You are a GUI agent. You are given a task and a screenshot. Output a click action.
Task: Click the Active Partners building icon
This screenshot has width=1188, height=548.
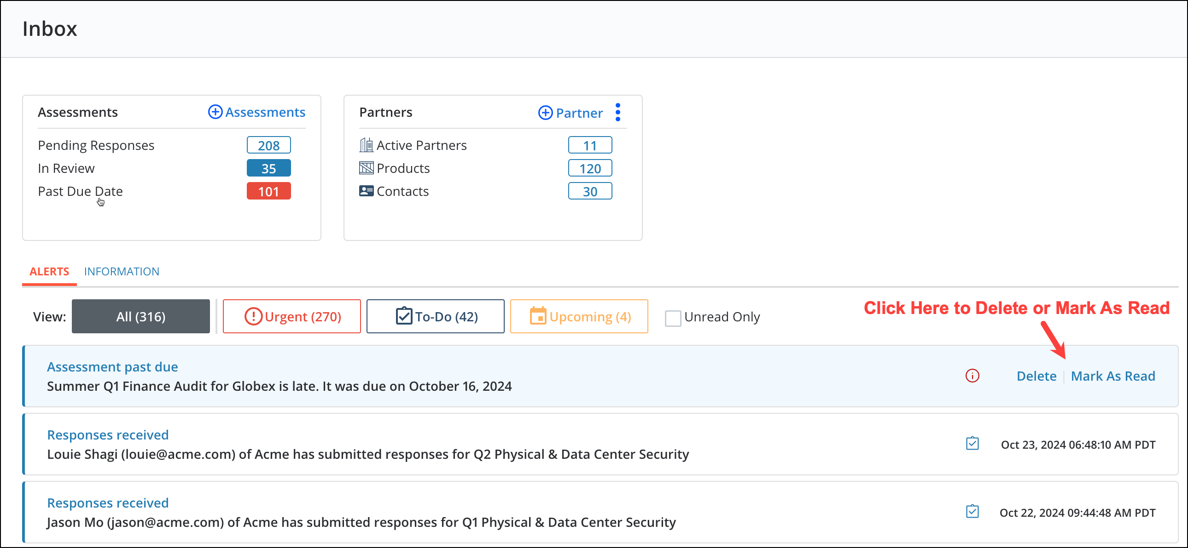click(x=366, y=145)
